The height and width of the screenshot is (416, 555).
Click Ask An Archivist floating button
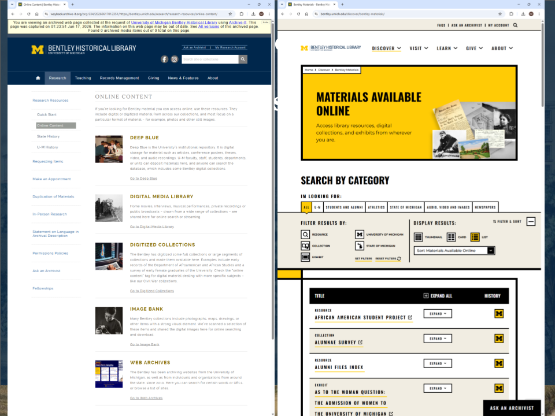click(x=512, y=408)
